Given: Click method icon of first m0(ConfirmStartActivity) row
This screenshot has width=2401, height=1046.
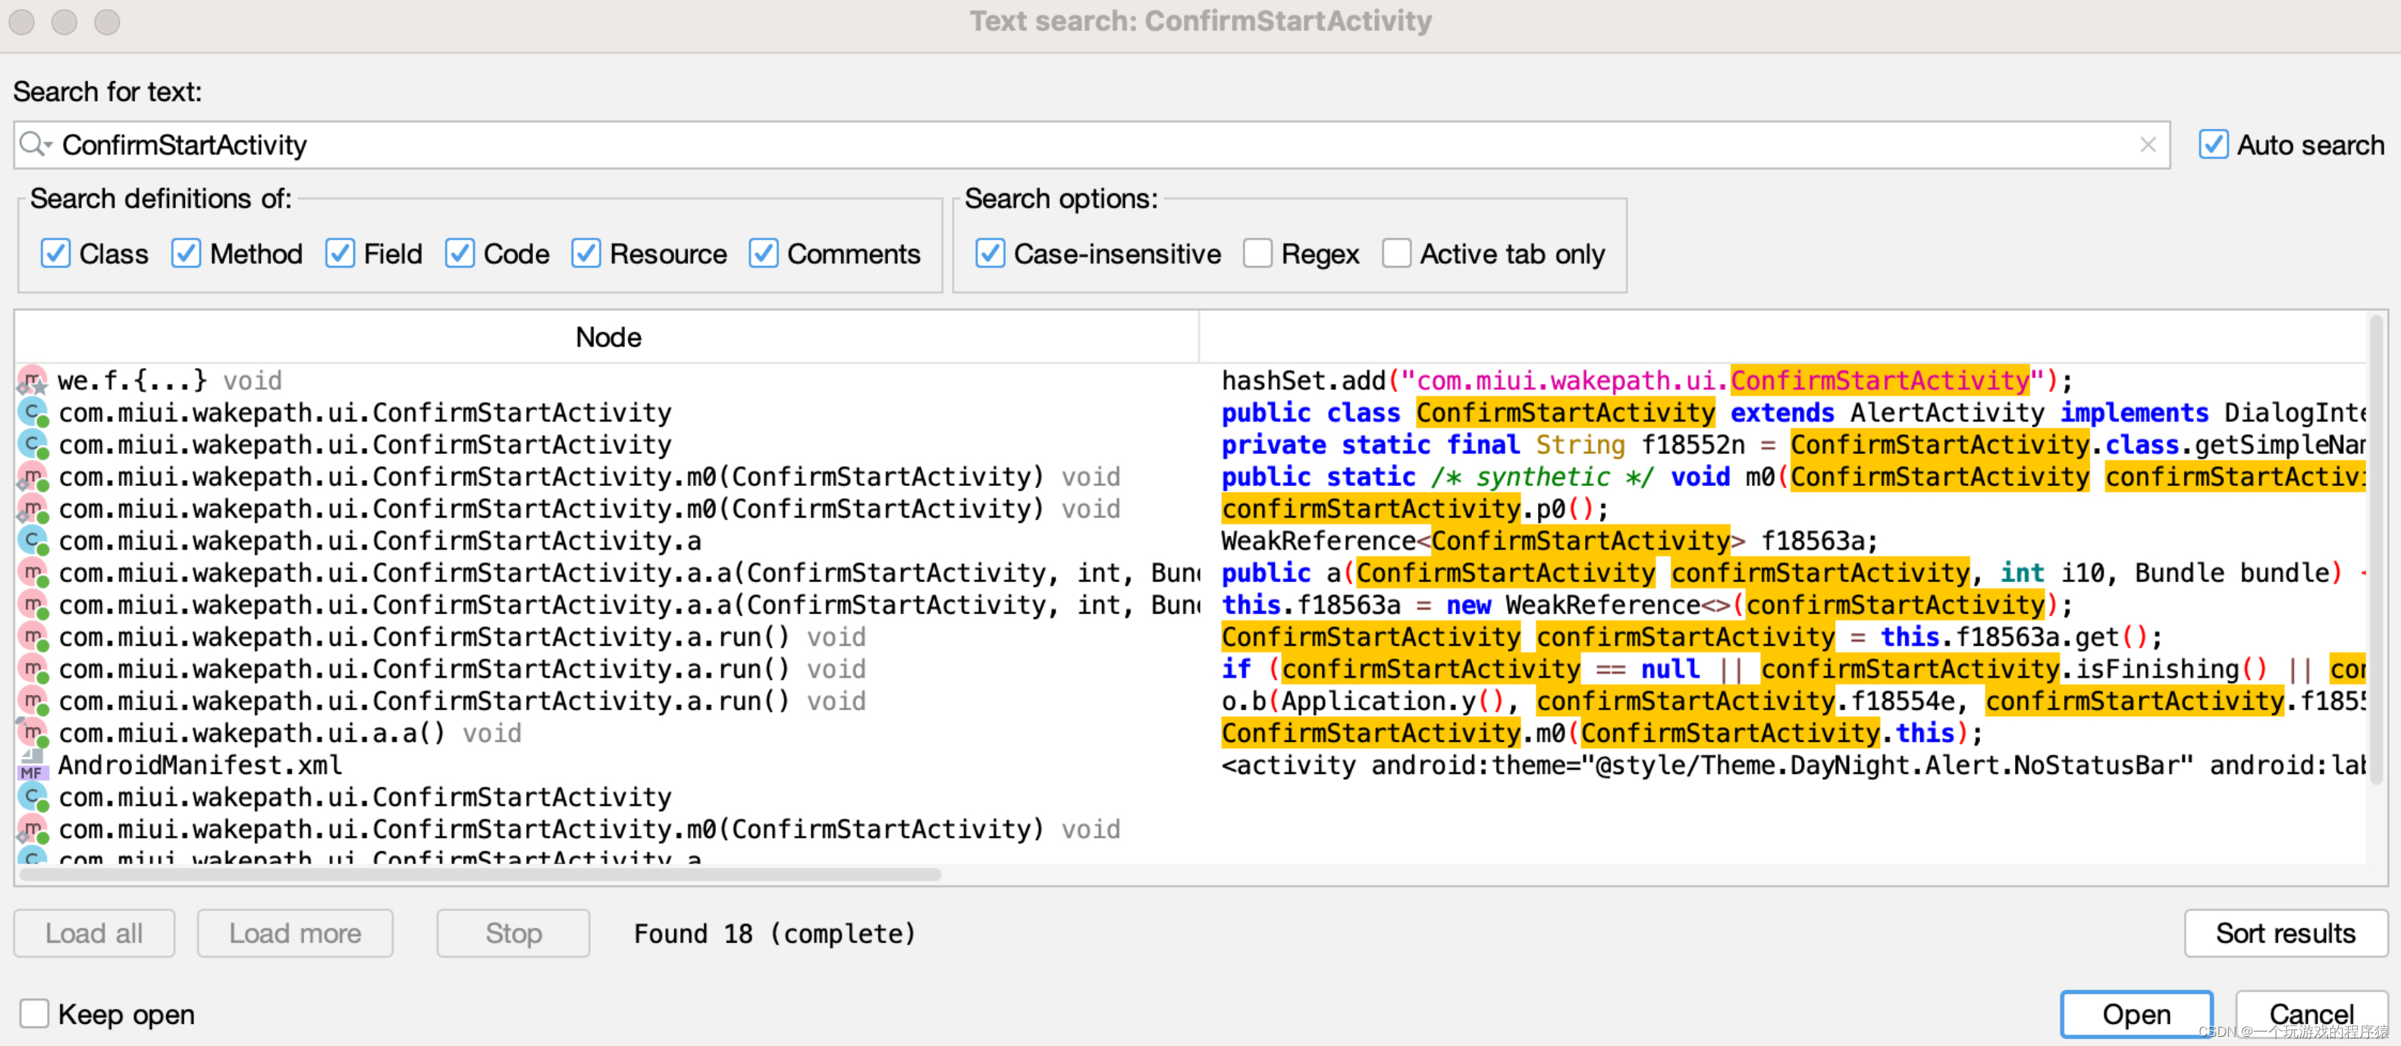Looking at the screenshot, I should click(x=33, y=477).
